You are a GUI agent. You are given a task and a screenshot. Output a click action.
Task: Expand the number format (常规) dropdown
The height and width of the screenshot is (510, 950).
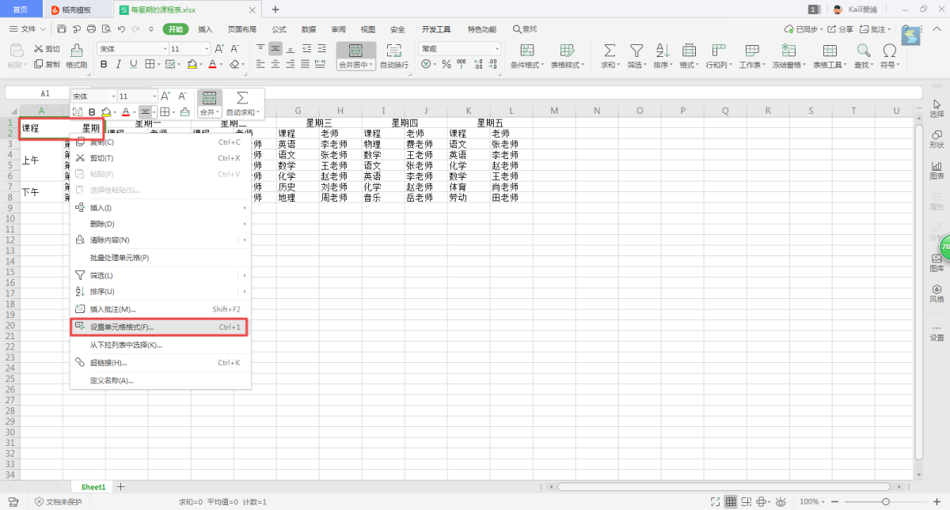point(496,49)
